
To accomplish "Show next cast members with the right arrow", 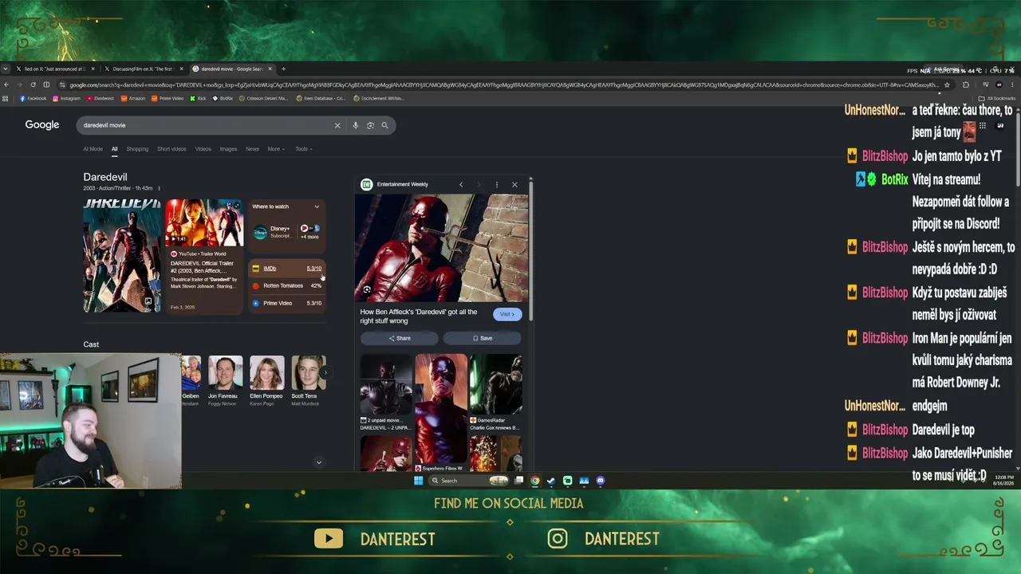I will point(324,373).
